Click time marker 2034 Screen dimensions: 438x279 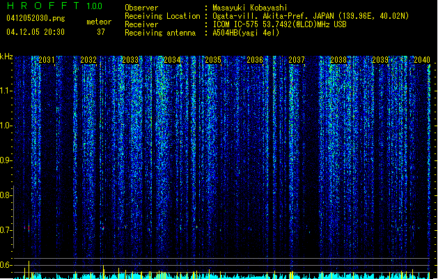172,60
